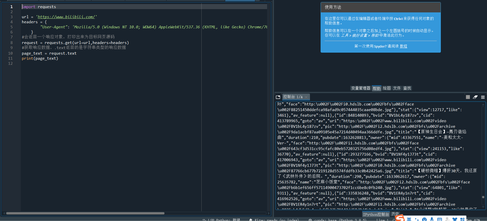Open the console tab browser icon
487x221 pixels.
click(x=278, y=97)
